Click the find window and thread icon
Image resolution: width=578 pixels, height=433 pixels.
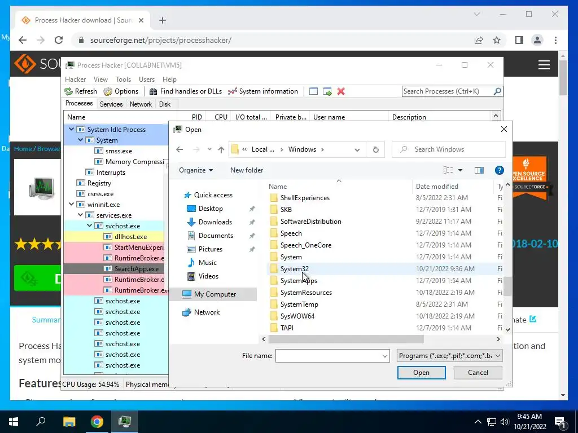(x=327, y=91)
